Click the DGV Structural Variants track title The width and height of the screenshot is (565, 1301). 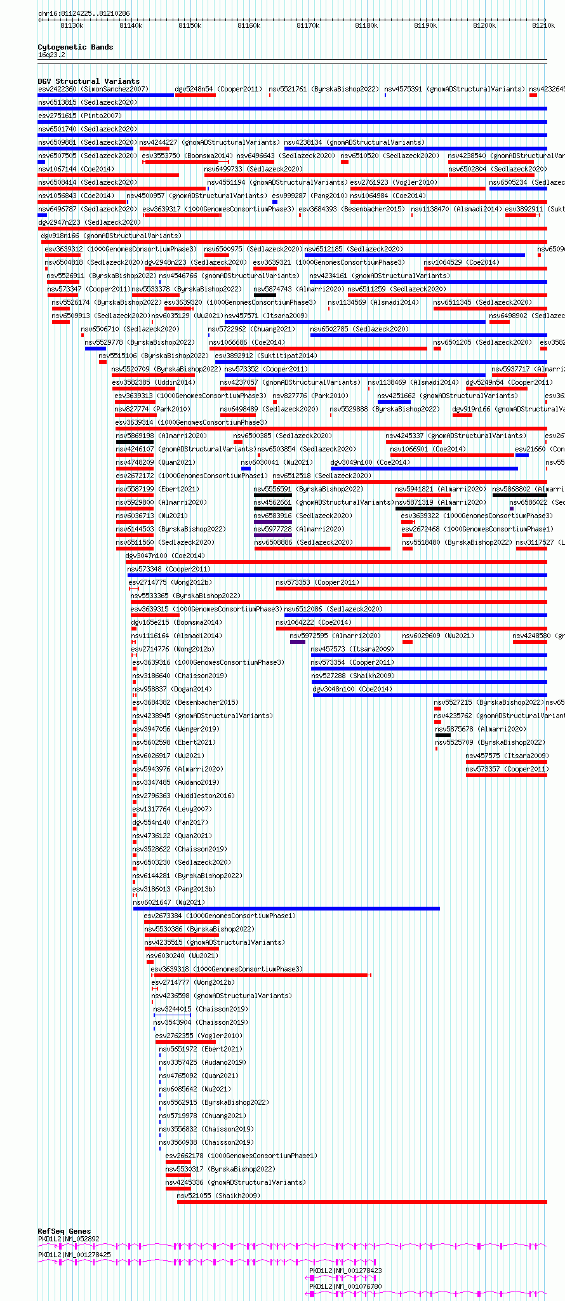(x=89, y=81)
